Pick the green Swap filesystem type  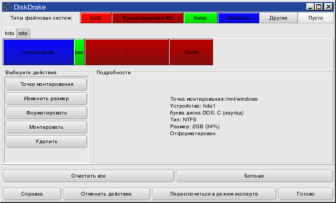tap(200, 18)
